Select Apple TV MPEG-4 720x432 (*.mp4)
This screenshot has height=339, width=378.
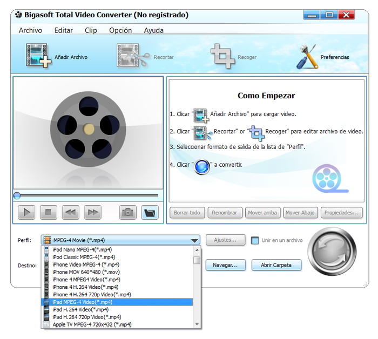tap(117, 324)
